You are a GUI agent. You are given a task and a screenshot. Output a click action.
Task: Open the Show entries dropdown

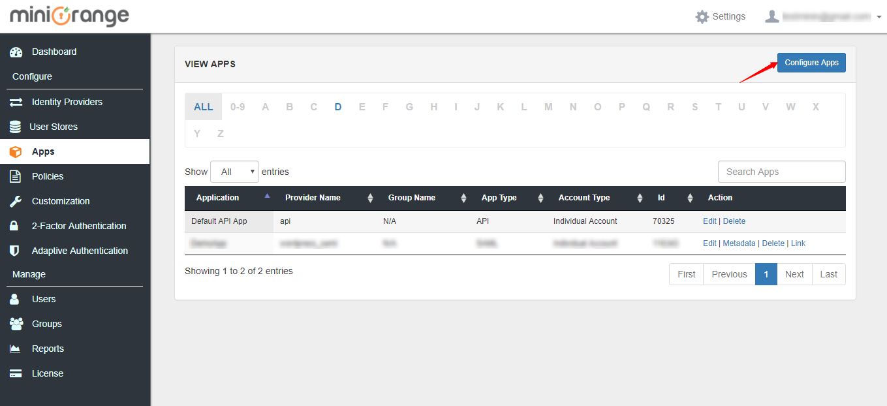tap(234, 171)
